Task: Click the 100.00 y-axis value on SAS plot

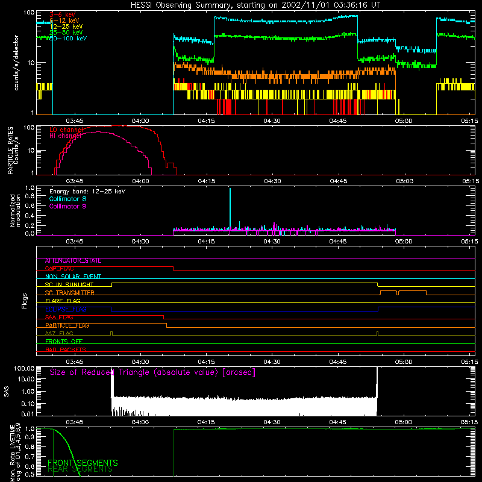Action: (24, 369)
